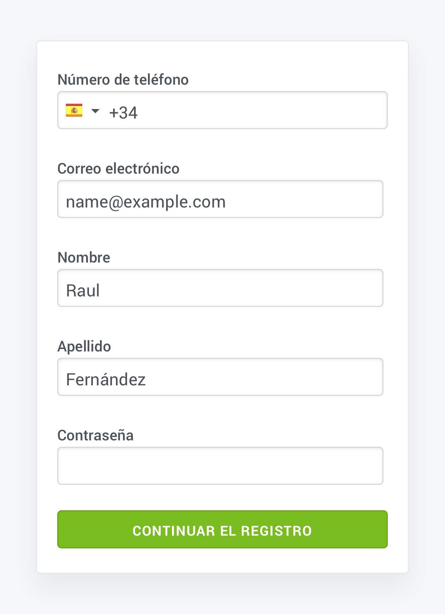Click the Número de teléfono label
This screenshot has height=614, width=445.
(x=123, y=80)
